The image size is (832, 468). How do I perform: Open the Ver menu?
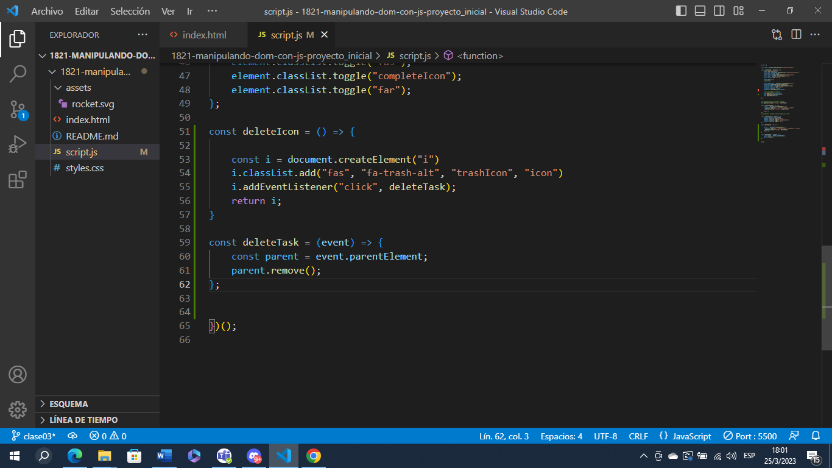[x=168, y=11]
